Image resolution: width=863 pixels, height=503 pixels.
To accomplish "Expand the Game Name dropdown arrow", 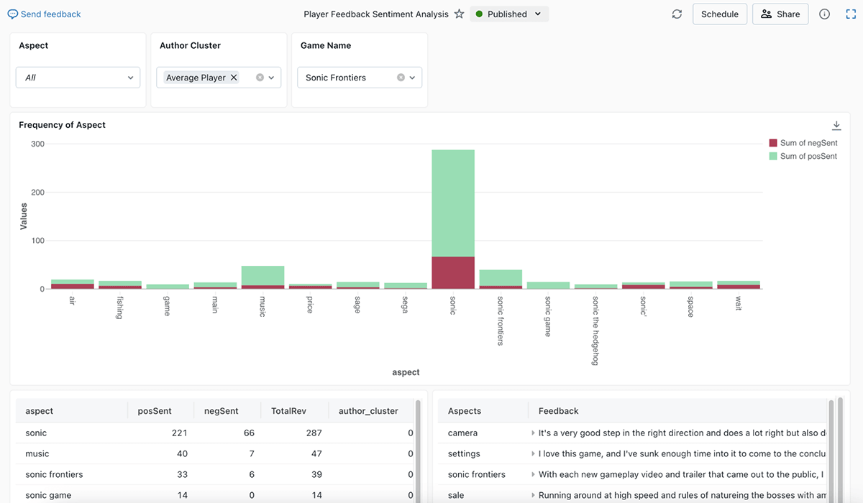I will click(413, 78).
